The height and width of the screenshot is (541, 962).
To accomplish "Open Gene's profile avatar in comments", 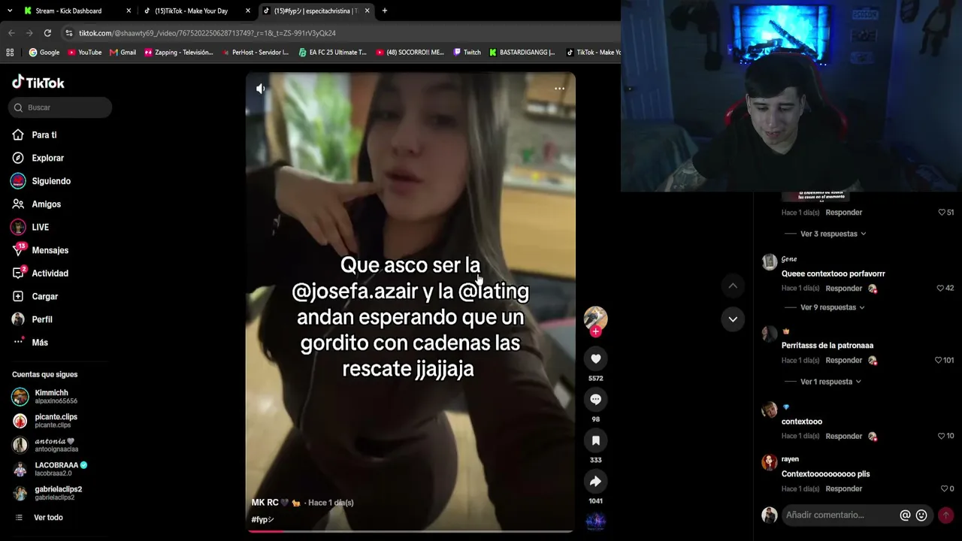I will pos(769,261).
